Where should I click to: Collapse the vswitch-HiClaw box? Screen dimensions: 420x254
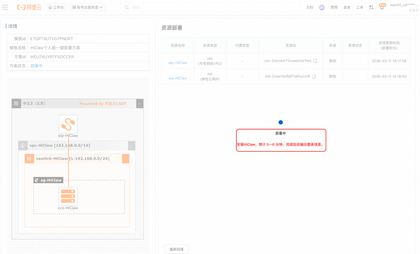coord(126,158)
